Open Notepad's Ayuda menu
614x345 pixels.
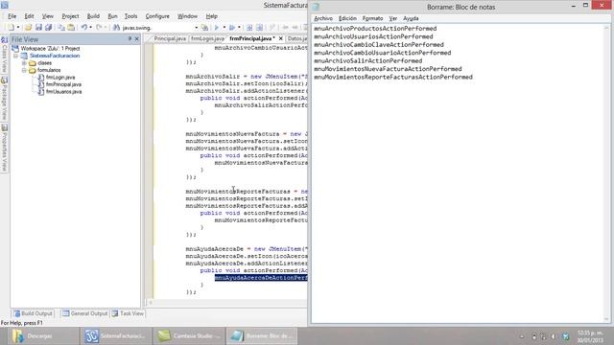(x=411, y=18)
